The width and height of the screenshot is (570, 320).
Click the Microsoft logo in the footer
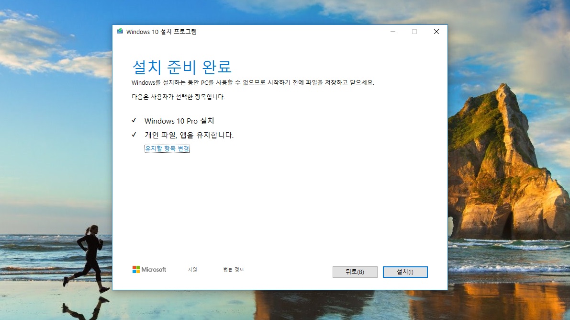pos(149,269)
